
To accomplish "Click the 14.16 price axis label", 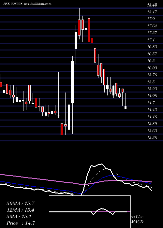I will coord(152,117).
